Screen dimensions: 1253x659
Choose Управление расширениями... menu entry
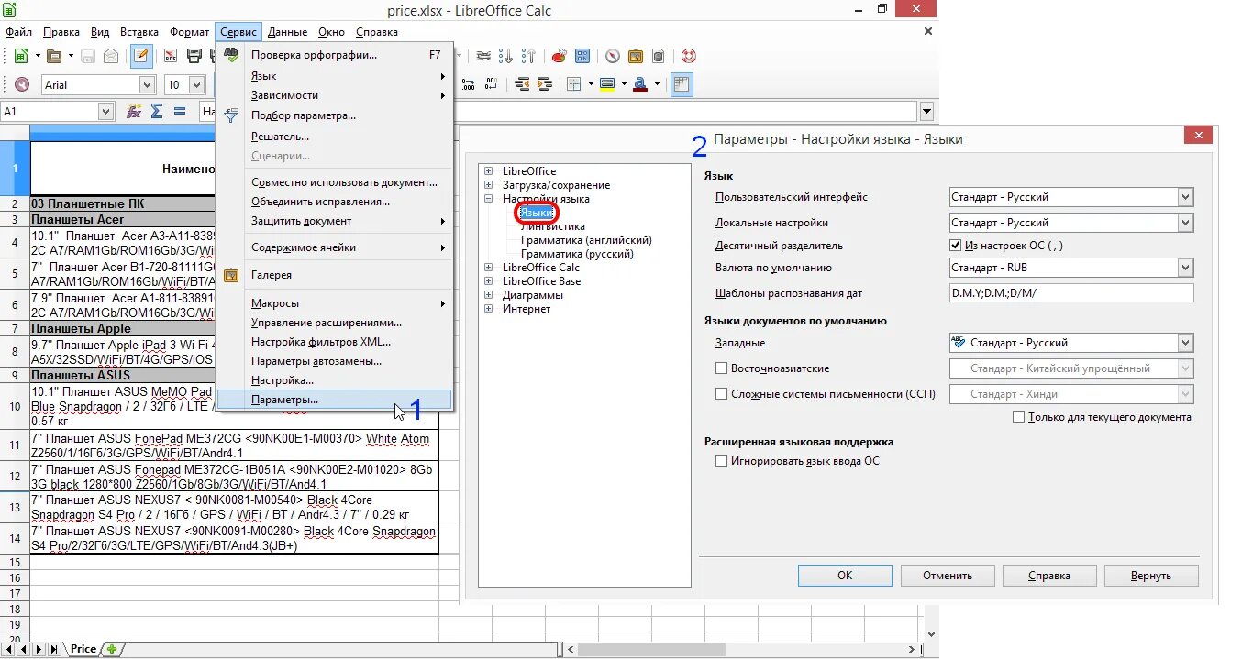click(x=336, y=323)
